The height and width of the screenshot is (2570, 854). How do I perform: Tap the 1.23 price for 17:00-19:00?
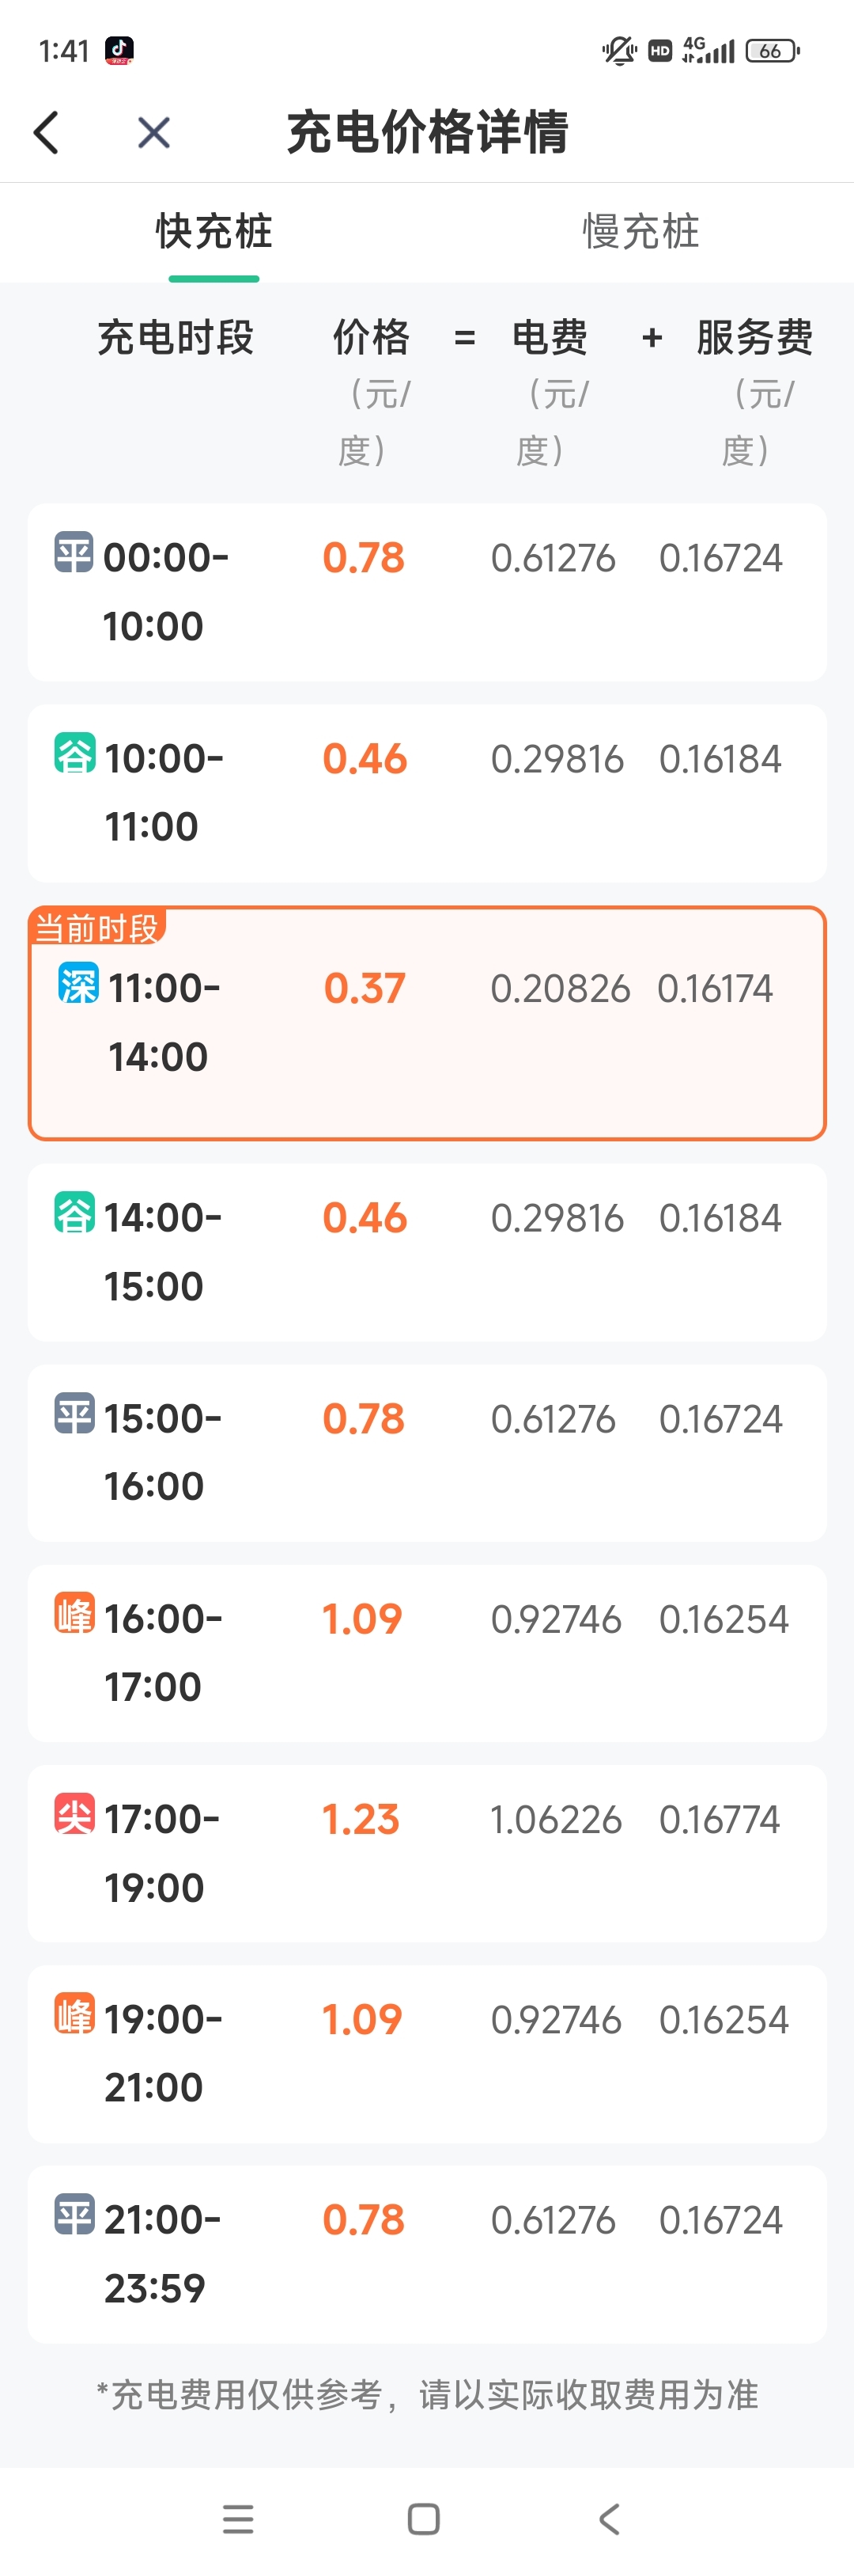(360, 1820)
